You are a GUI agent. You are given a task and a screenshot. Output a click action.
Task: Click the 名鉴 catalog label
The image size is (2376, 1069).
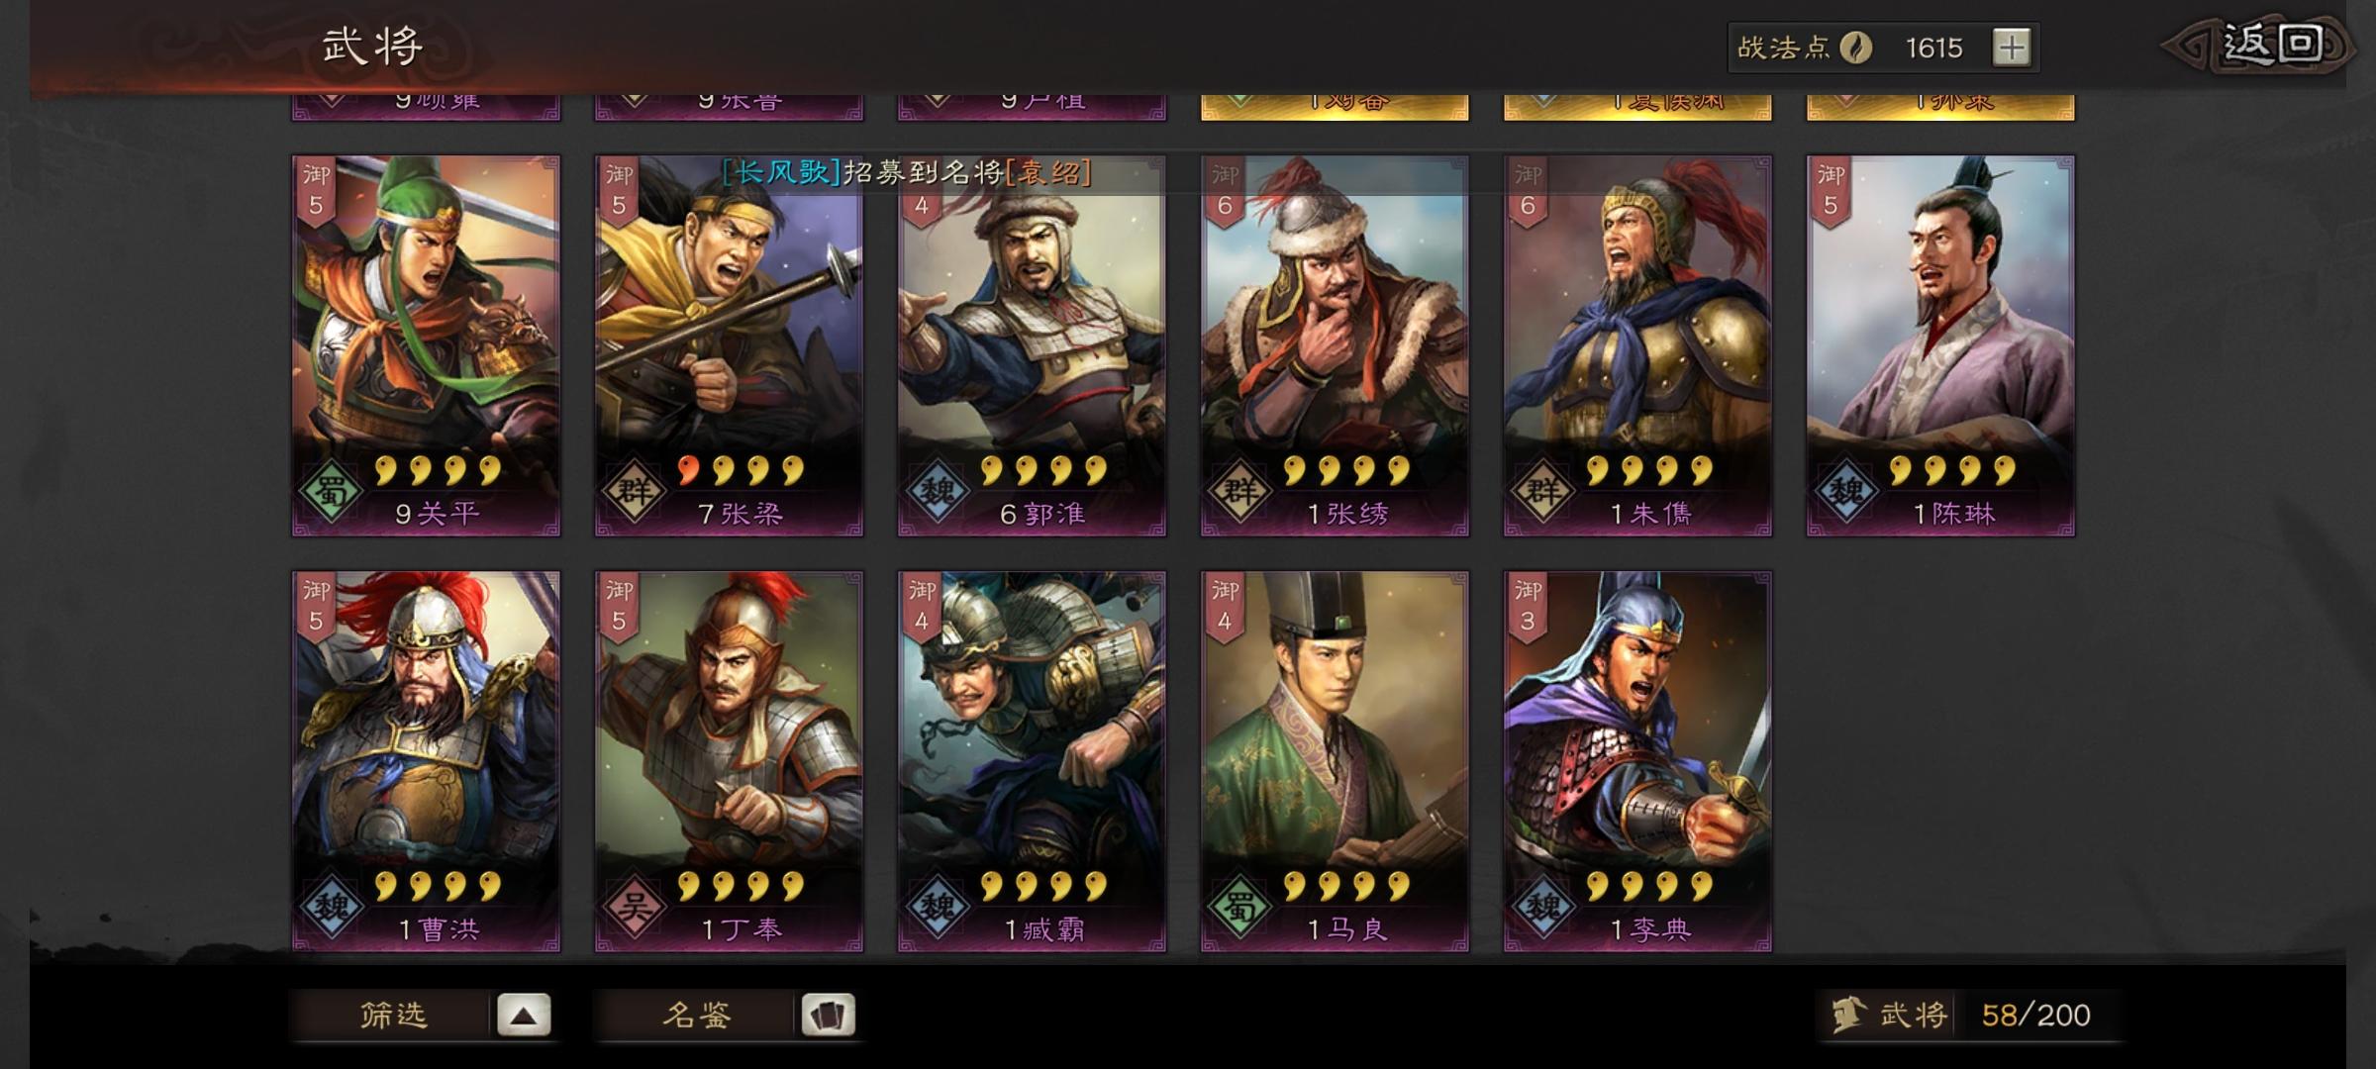pyautogui.click(x=696, y=1016)
